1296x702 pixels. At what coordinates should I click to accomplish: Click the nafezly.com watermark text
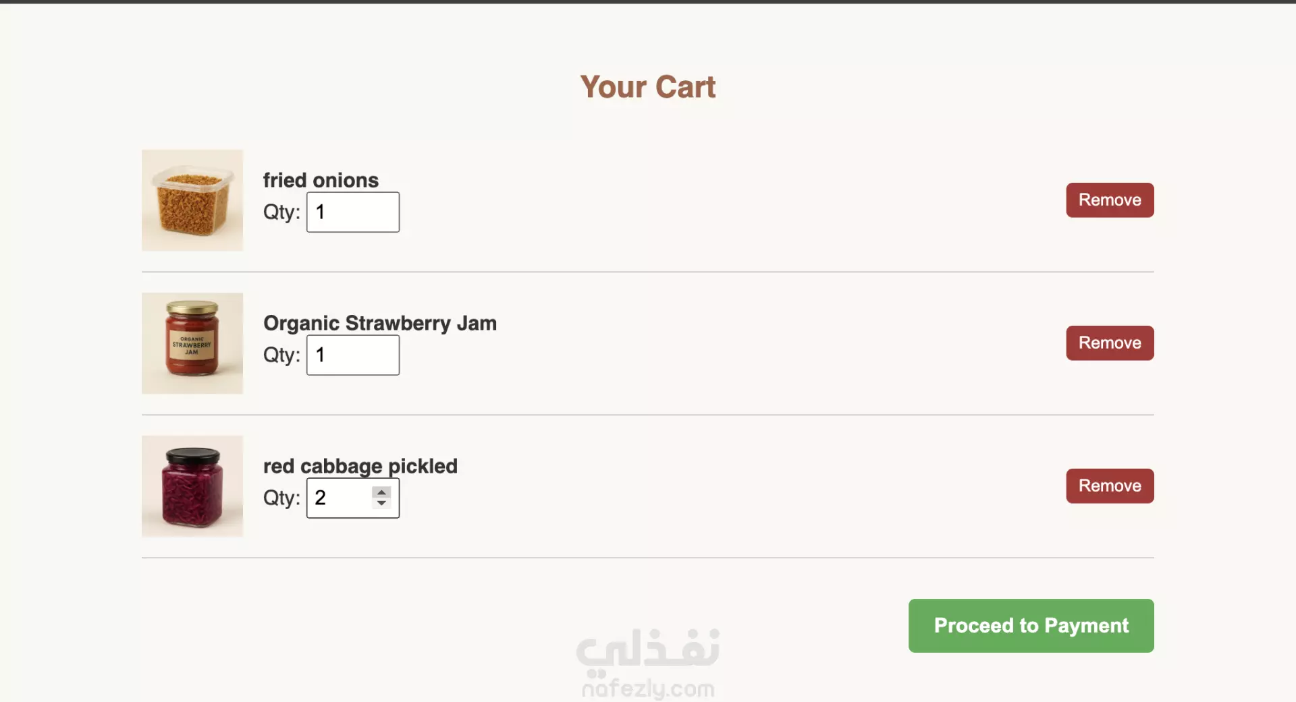pos(648,689)
